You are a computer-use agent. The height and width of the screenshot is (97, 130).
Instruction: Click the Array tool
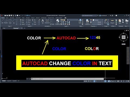coord(34,24)
